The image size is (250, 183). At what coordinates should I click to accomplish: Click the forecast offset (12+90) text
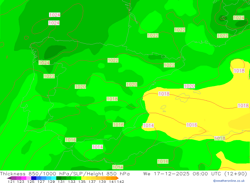(236, 174)
